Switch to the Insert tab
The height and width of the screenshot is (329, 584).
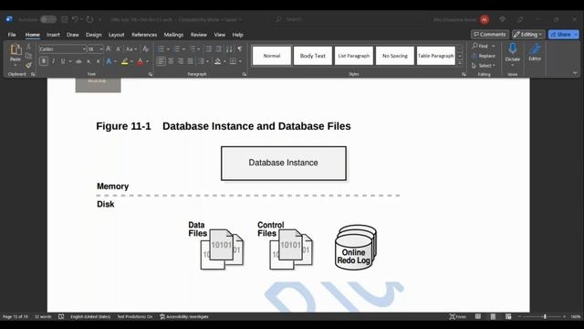[53, 35]
